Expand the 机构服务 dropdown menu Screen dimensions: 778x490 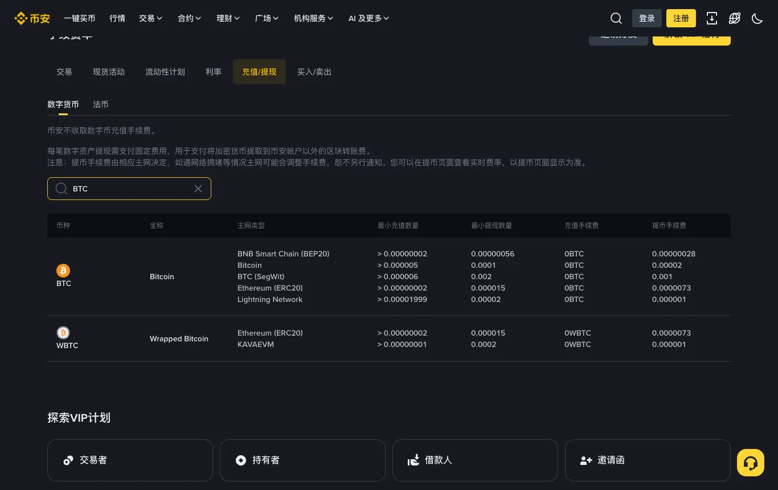click(x=314, y=18)
